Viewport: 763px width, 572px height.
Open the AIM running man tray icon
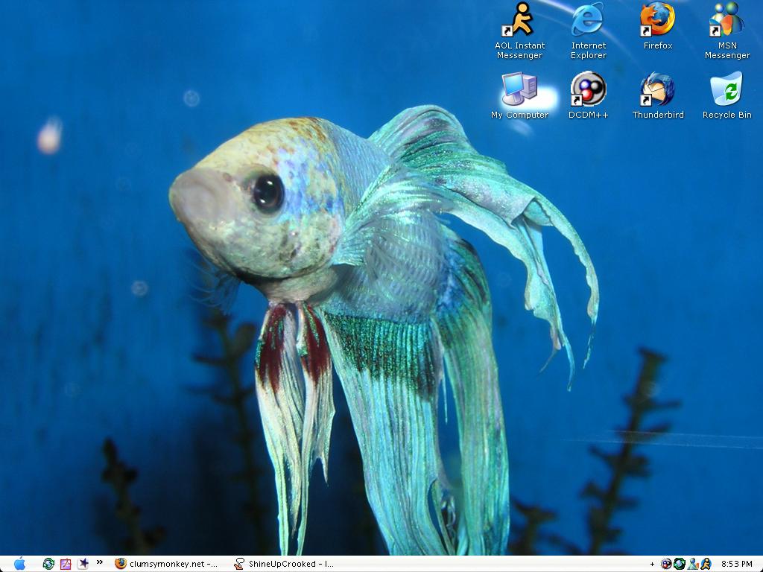pyautogui.click(x=705, y=564)
